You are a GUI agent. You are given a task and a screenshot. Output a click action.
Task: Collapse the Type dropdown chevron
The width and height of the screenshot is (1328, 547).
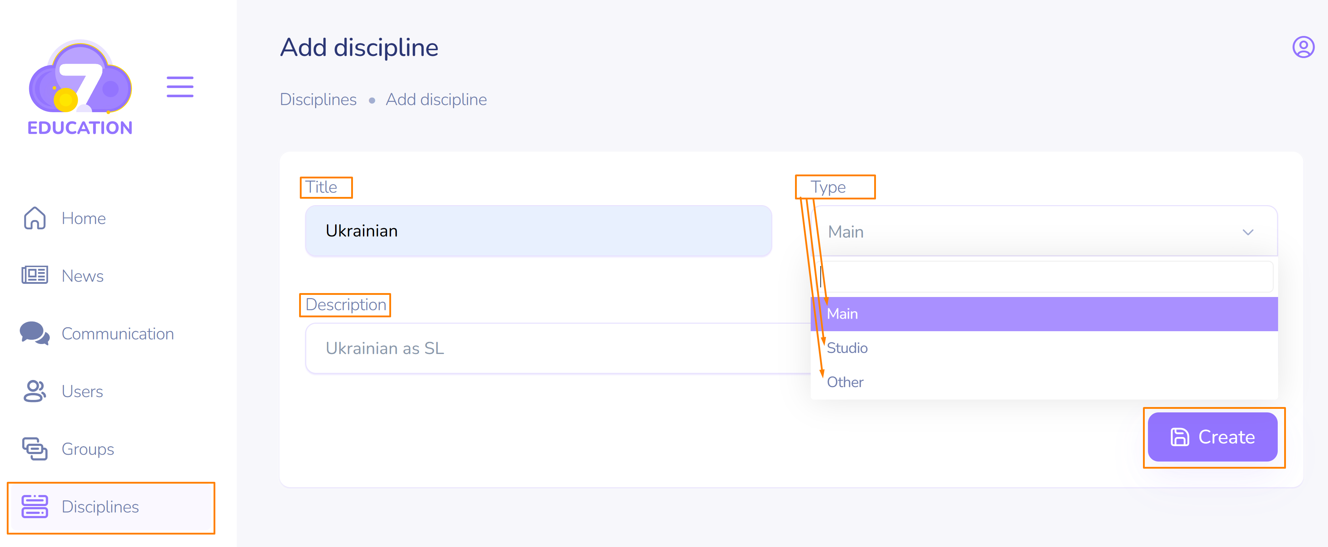[1247, 232]
